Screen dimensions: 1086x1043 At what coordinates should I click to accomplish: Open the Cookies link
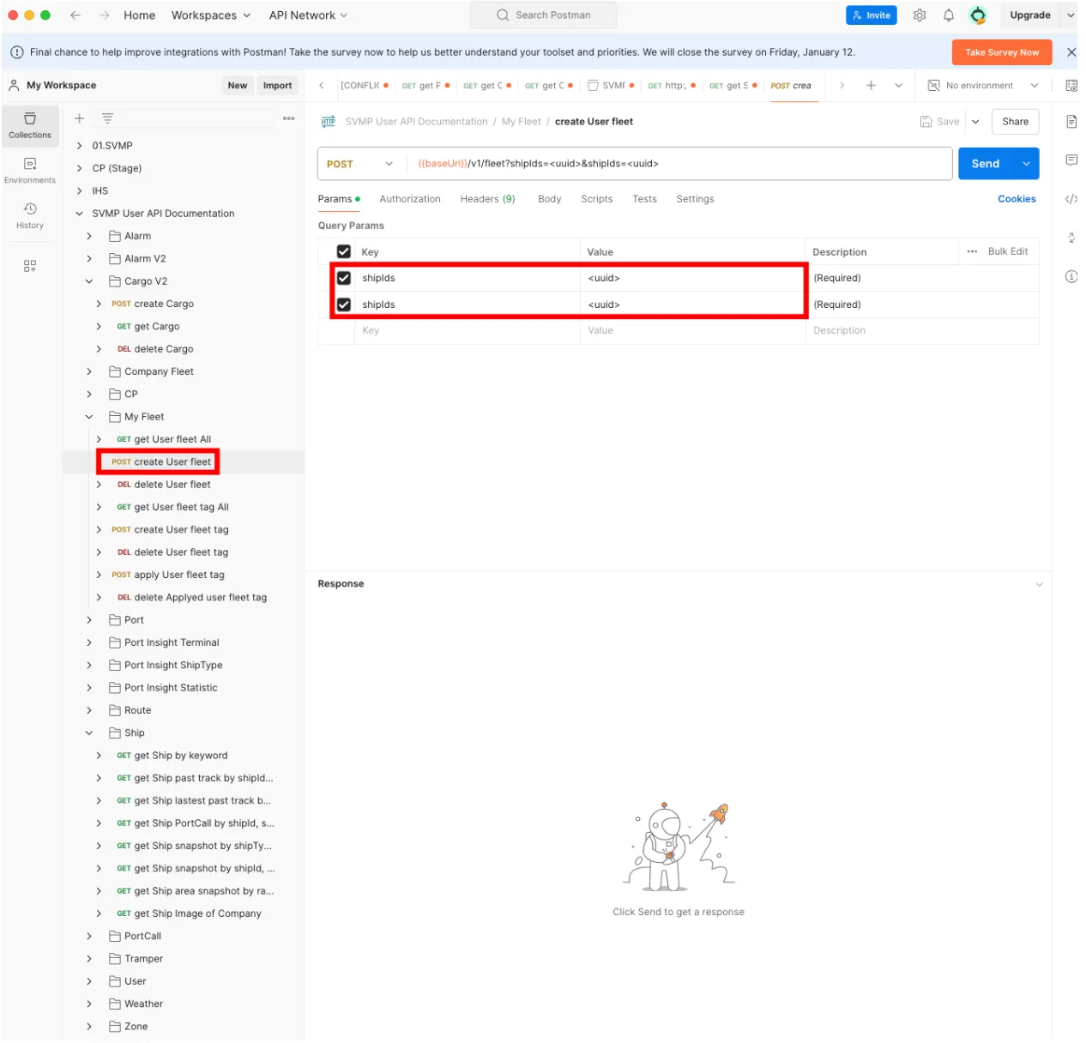1017,199
